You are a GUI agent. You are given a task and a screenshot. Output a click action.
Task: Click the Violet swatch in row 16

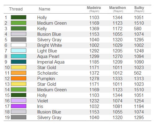tap(19, 101)
